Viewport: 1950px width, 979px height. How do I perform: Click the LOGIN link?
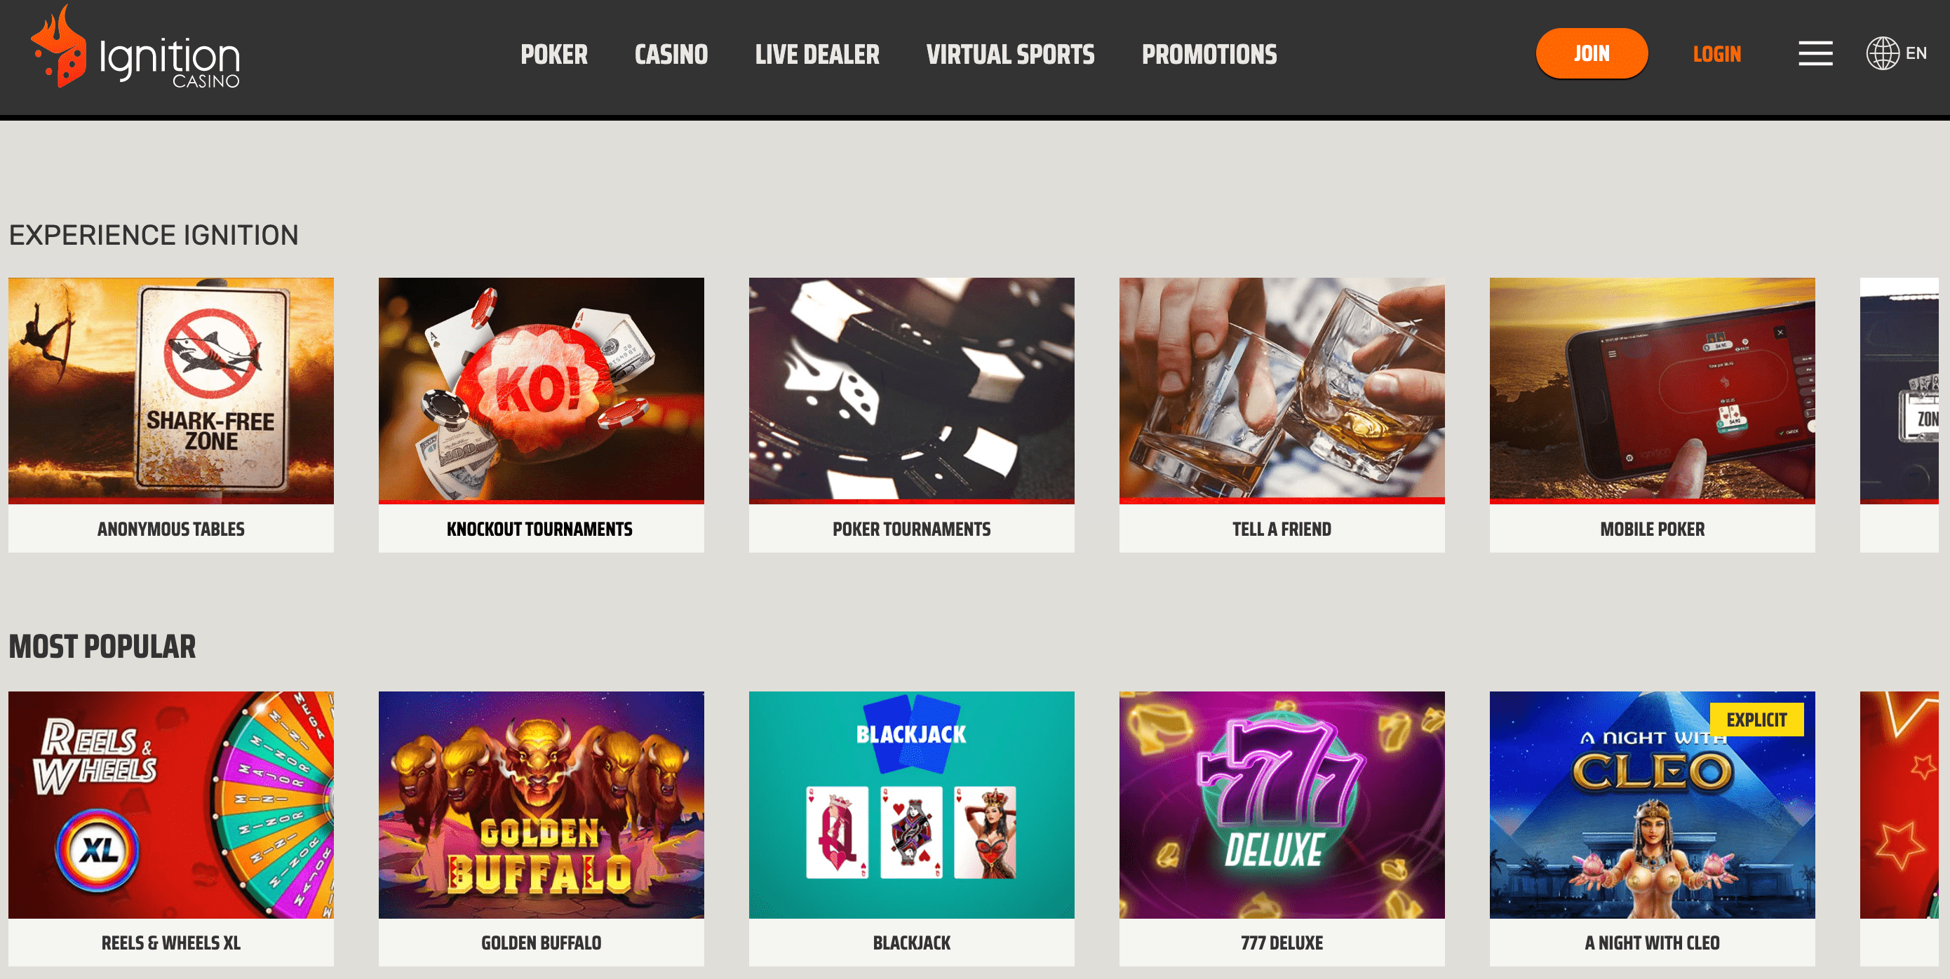pyautogui.click(x=1717, y=55)
